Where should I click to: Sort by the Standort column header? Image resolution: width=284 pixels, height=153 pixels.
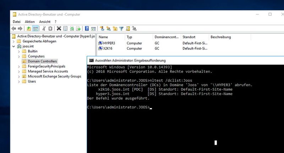coord(195,37)
